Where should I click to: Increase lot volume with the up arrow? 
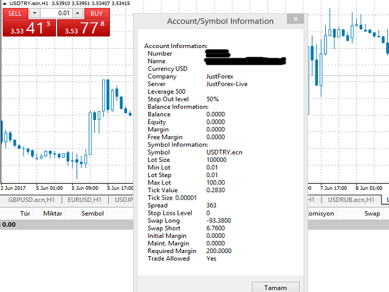[78, 13]
